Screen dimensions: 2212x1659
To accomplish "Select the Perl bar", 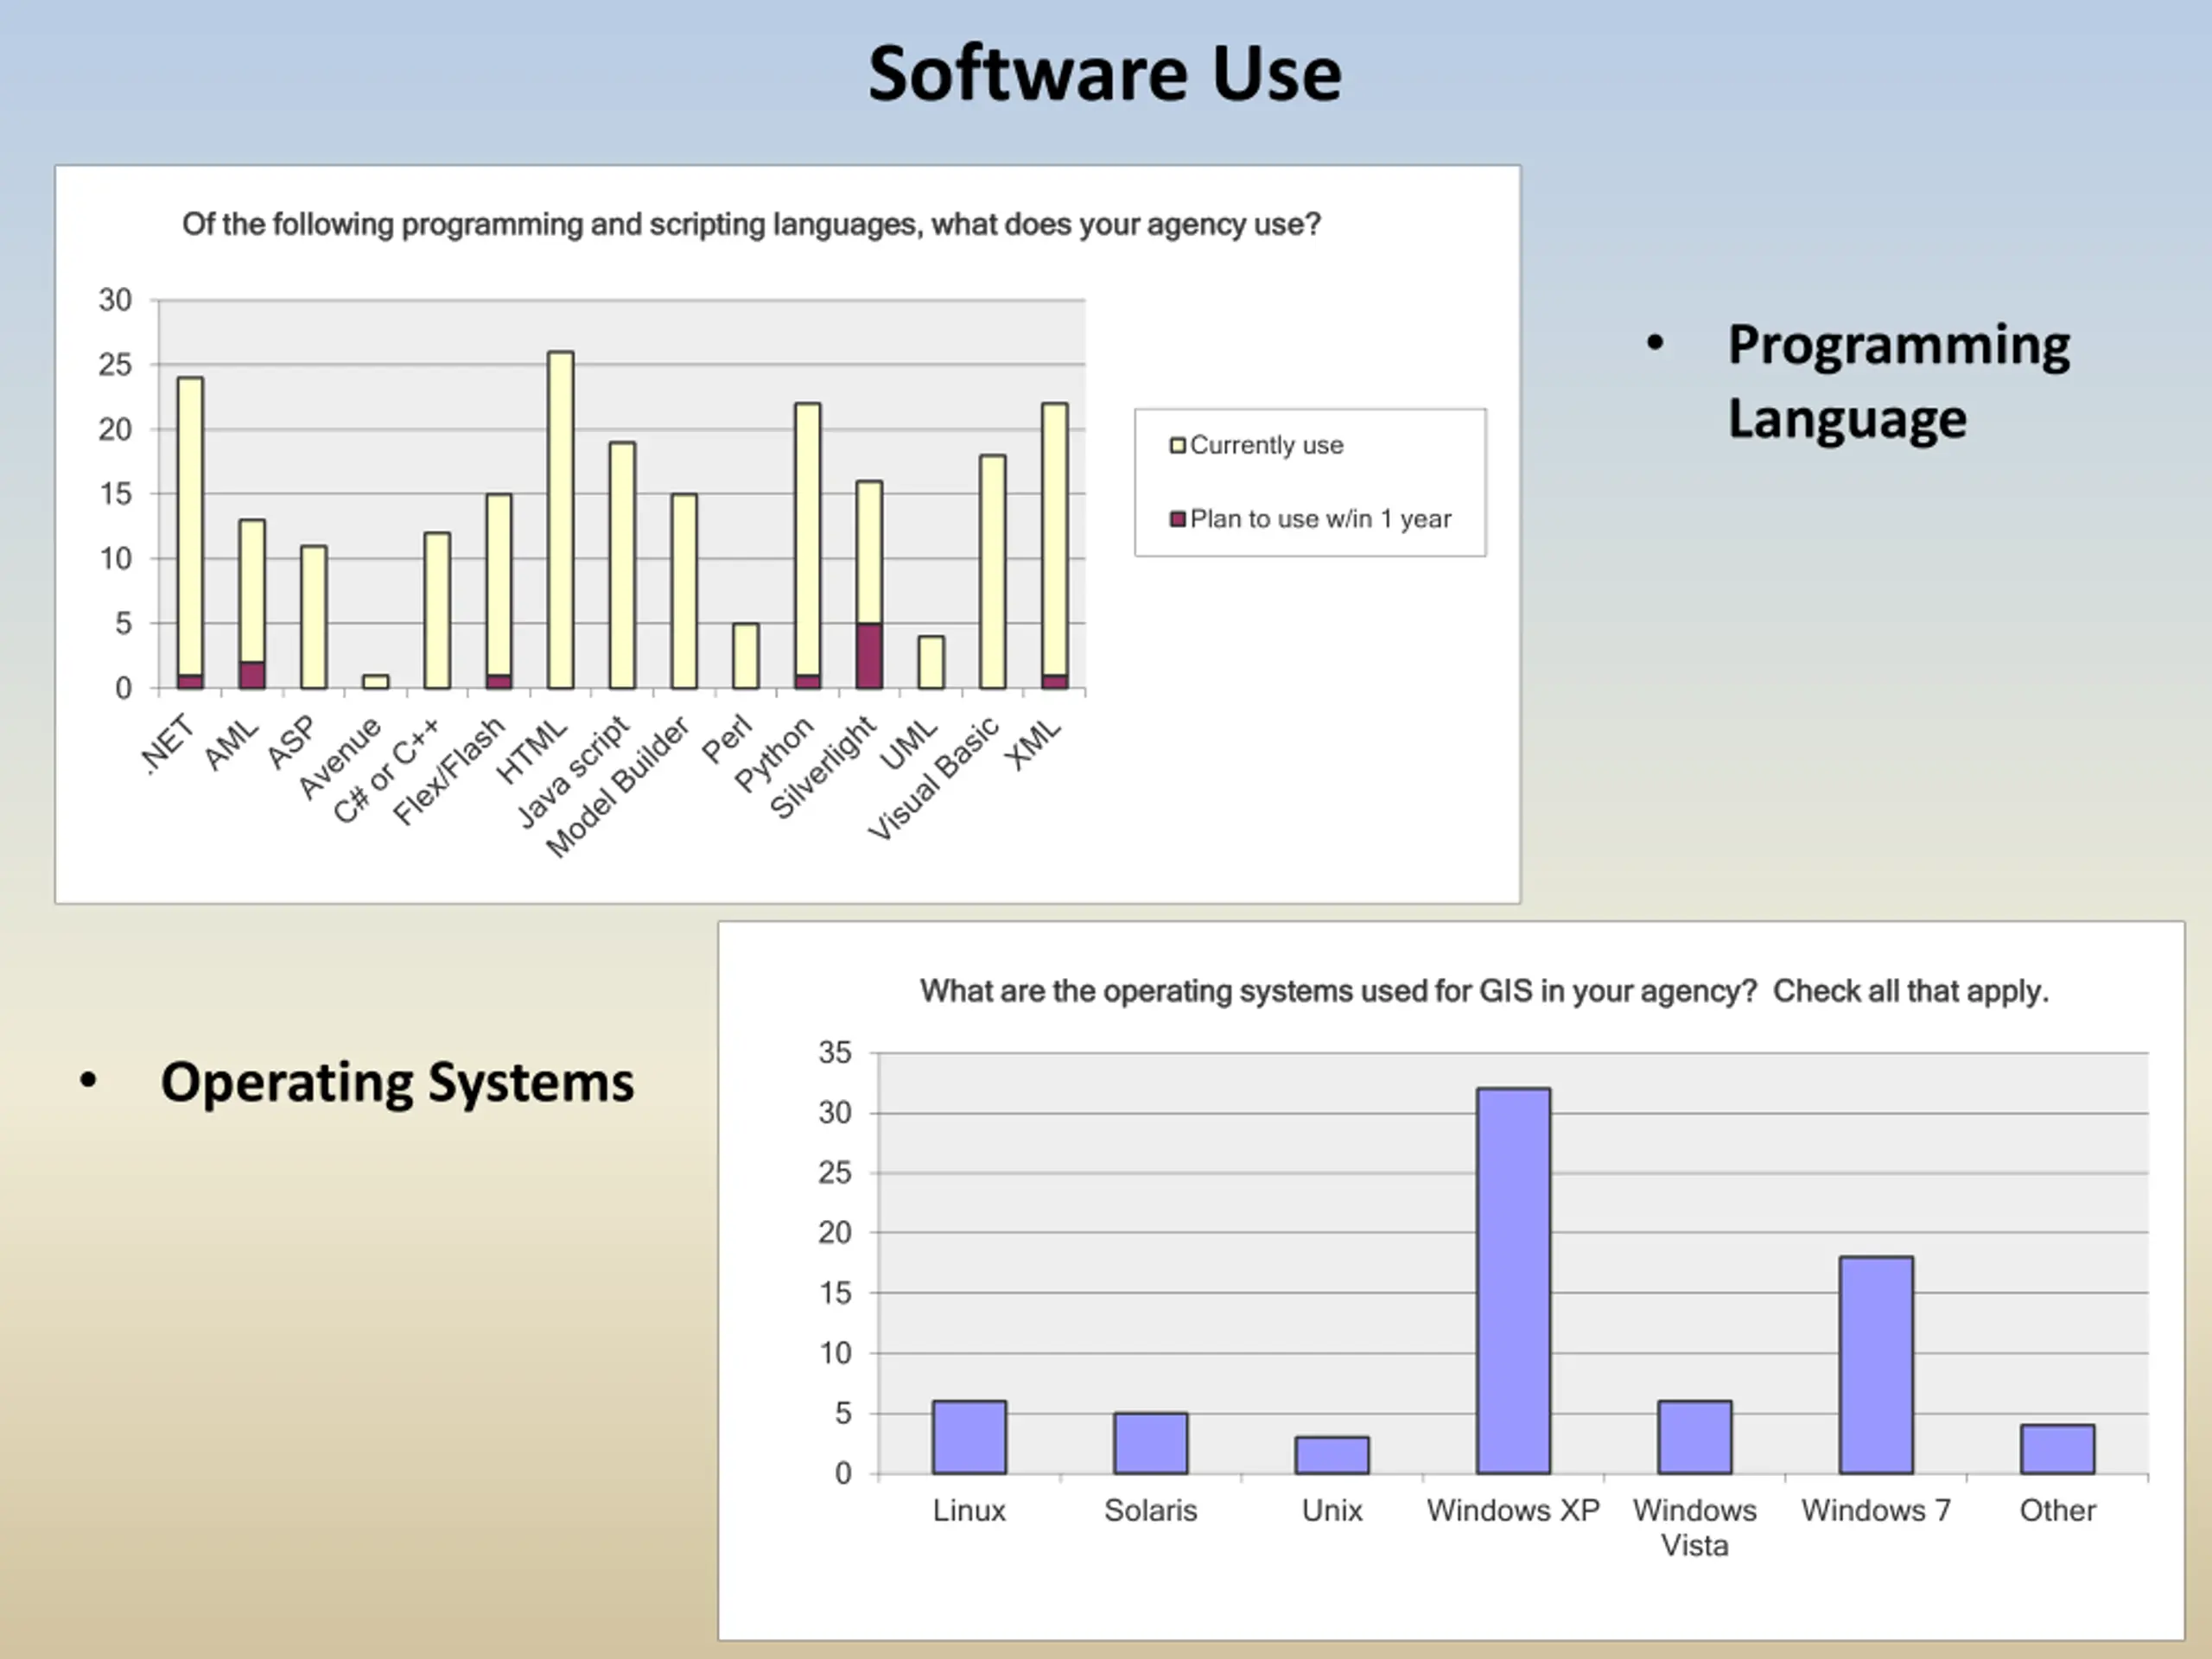I will tap(746, 656).
